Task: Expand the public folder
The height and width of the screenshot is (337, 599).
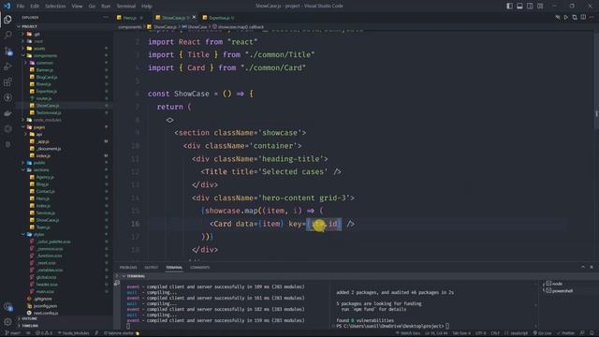Action: (x=64, y=163)
